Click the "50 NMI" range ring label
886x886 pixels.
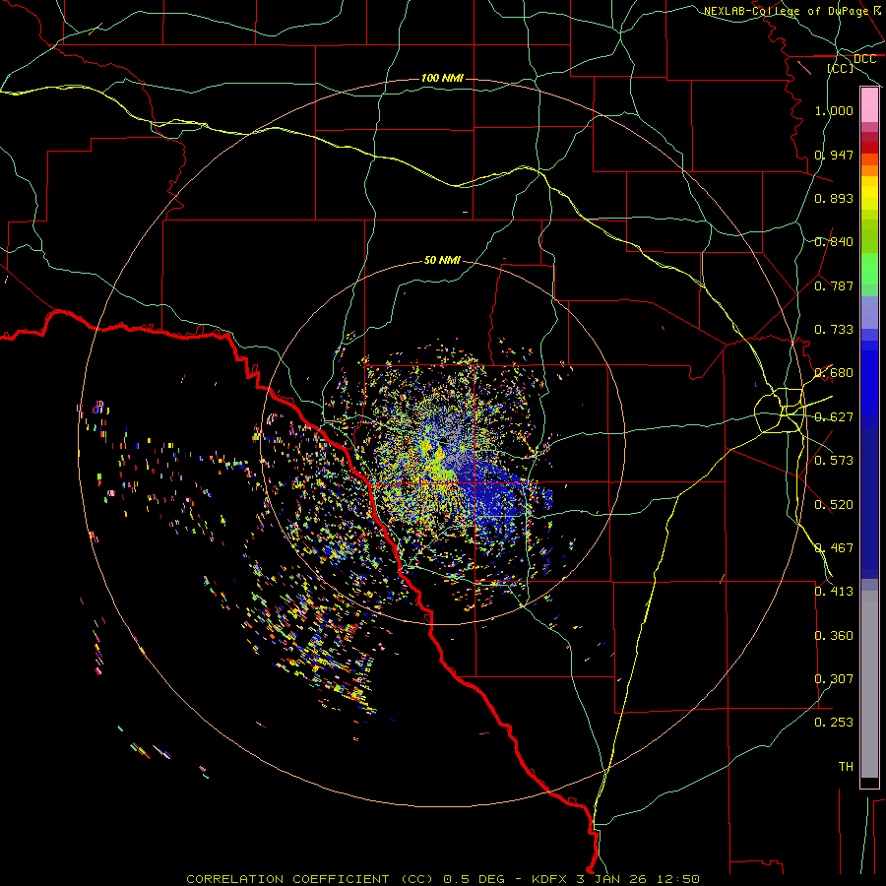click(442, 261)
